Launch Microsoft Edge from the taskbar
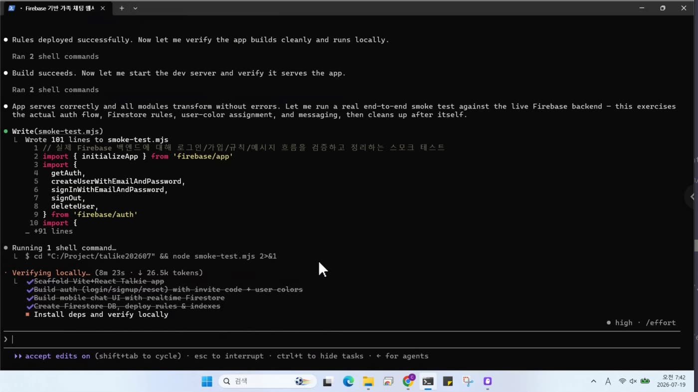 click(348, 382)
